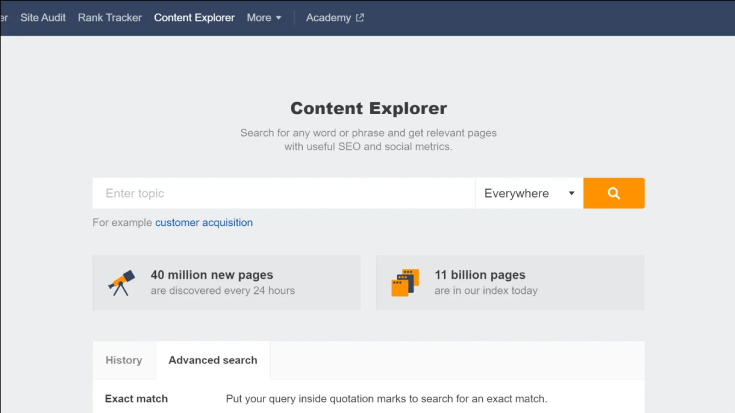The height and width of the screenshot is (413, 735).
Task: Open the Everywhere search scope dropdown
Action: point(529,193)
